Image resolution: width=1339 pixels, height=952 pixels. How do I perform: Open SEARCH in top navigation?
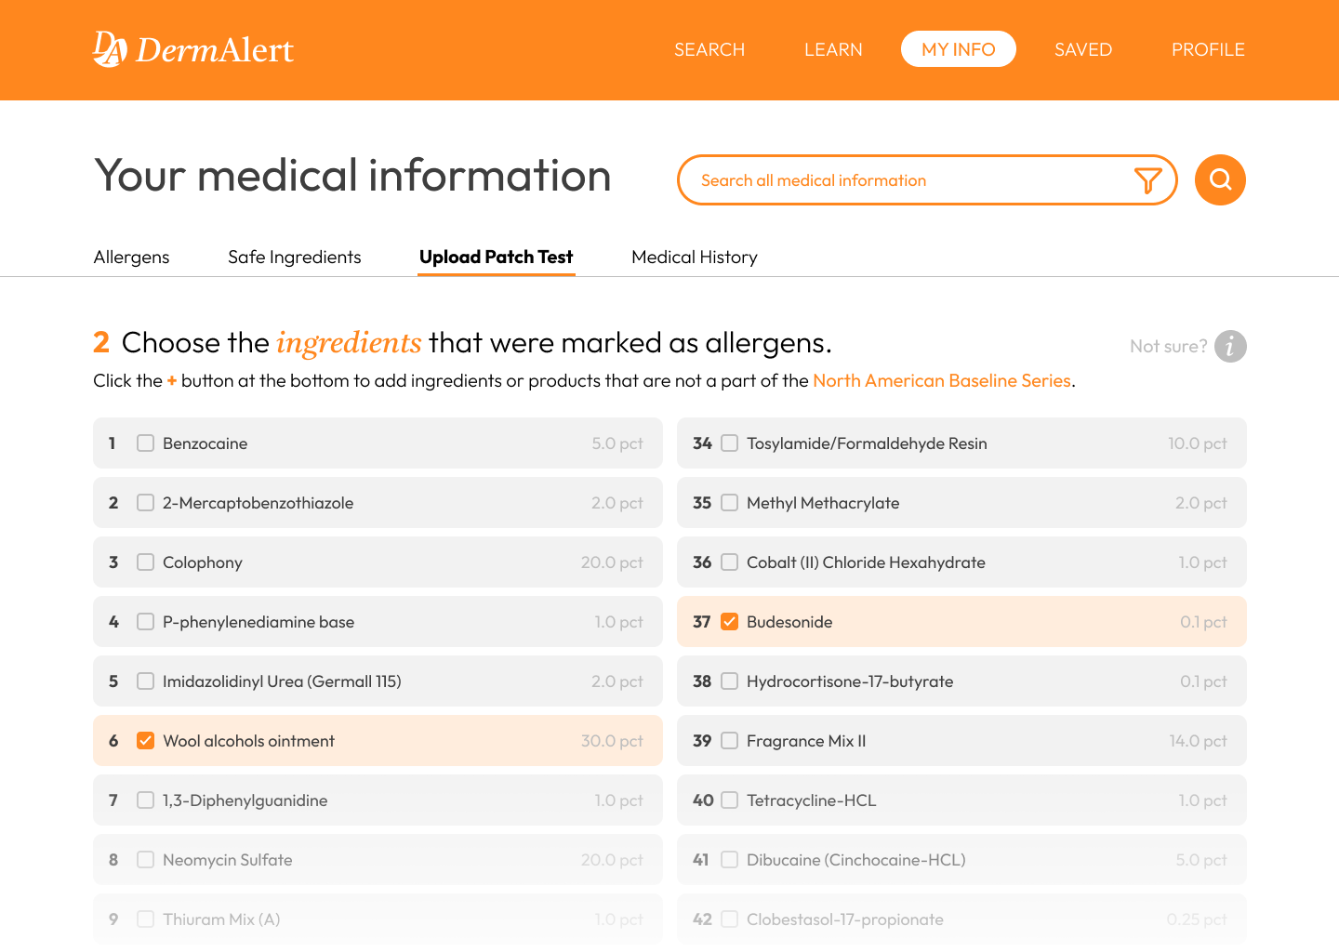(x=709, y=49)
